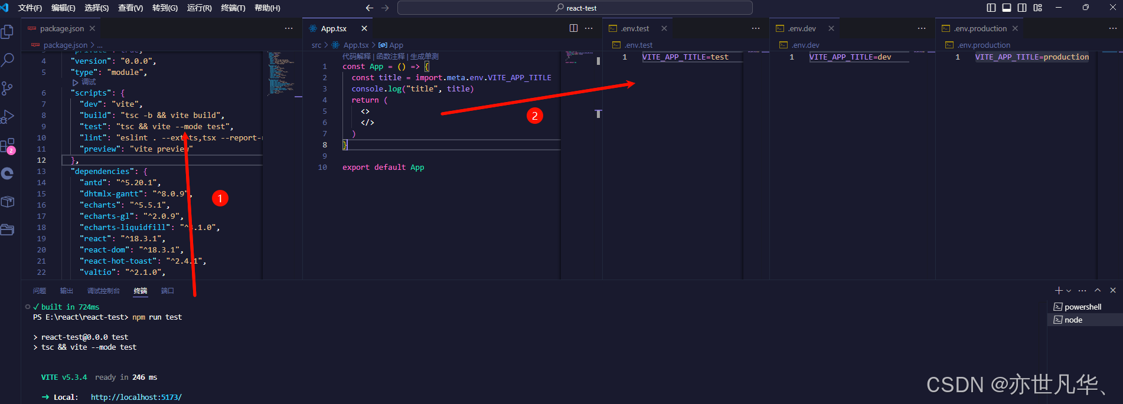Maximize the panel with the chevron-up
Screen dimensions: 1123x404
(1098, 290)
